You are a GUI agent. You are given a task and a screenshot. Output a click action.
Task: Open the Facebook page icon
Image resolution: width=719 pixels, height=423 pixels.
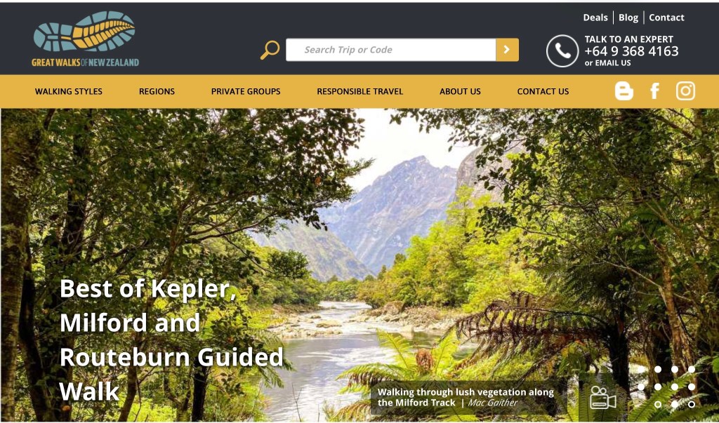pyautogui.click(x=655, y=90)
